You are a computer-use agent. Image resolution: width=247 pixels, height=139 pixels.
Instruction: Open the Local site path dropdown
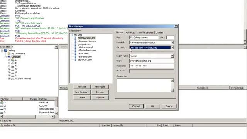56,47
